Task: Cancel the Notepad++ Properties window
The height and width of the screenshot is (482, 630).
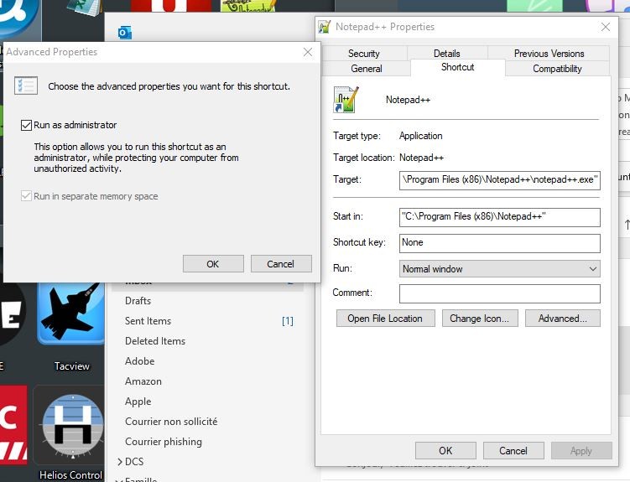Action: (513, 451)
